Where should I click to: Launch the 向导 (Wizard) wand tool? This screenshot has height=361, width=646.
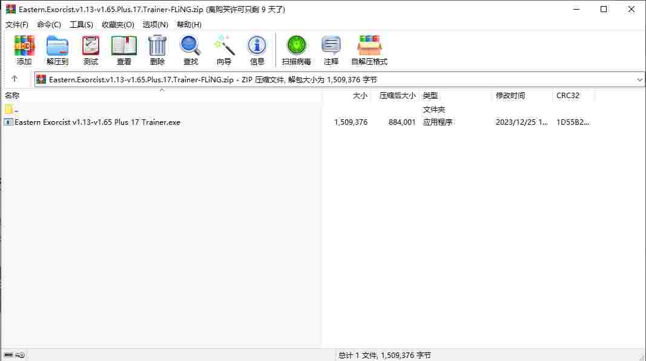(x=224, y=45)
